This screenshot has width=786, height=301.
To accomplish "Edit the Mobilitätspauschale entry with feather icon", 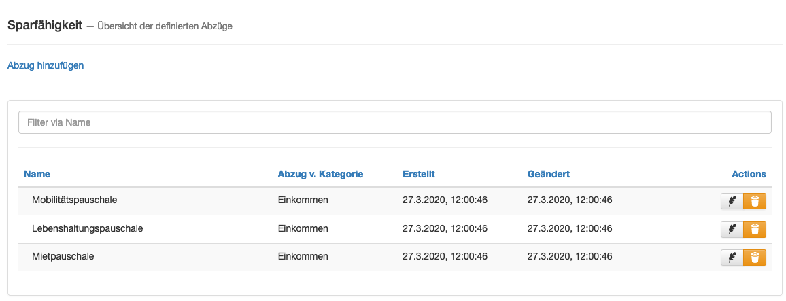I will (732, 201).
